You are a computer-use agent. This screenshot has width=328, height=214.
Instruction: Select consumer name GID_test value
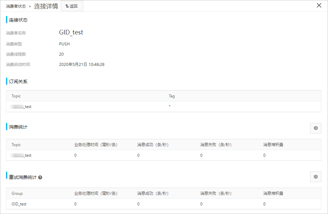pos(71,32)
